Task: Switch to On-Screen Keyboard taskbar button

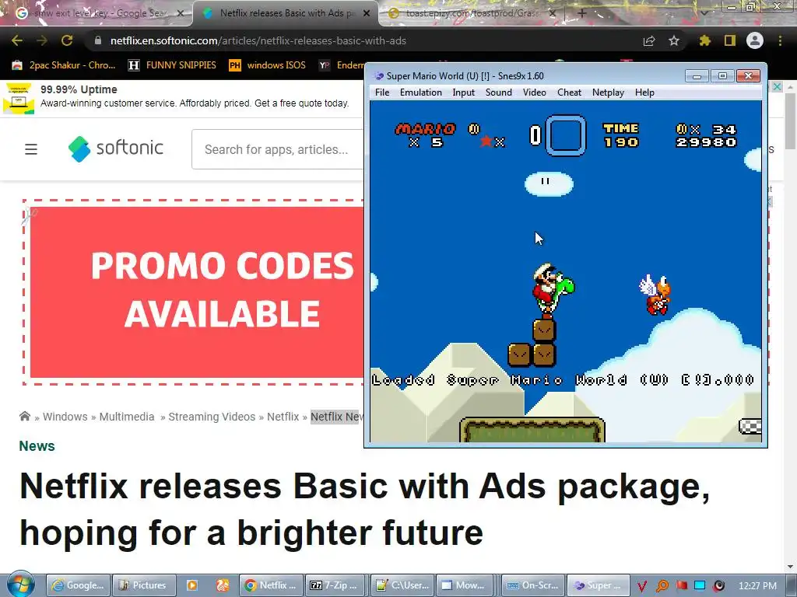Action: [x=532, y=585]
